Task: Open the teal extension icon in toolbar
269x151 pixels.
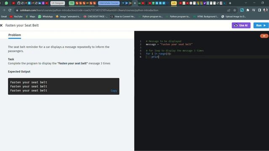Action: [x=242, y=10]
